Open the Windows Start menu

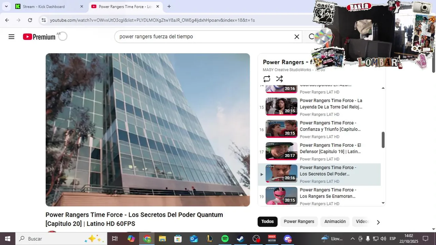[x=8, y=239]
